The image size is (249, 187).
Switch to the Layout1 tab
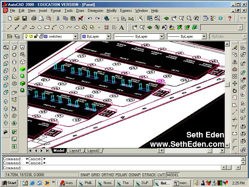(75, 151)
